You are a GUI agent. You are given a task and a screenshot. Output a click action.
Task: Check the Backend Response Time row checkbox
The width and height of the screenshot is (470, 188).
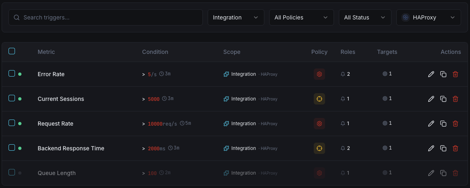pos(12,147)
